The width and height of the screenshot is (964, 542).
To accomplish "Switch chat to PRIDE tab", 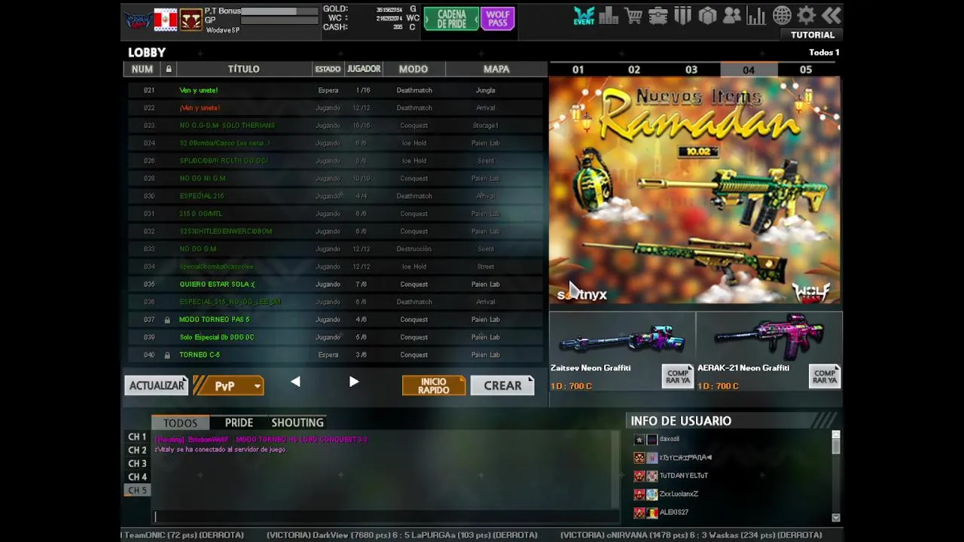I will pyautogui.click(x=239, y=423).
